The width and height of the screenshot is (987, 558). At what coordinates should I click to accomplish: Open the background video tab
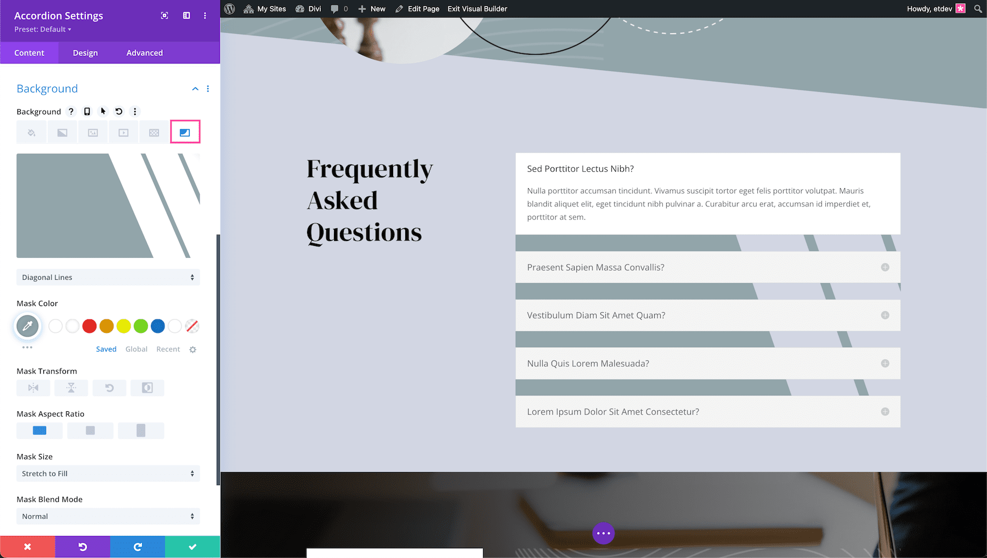[x=123, y=131]
